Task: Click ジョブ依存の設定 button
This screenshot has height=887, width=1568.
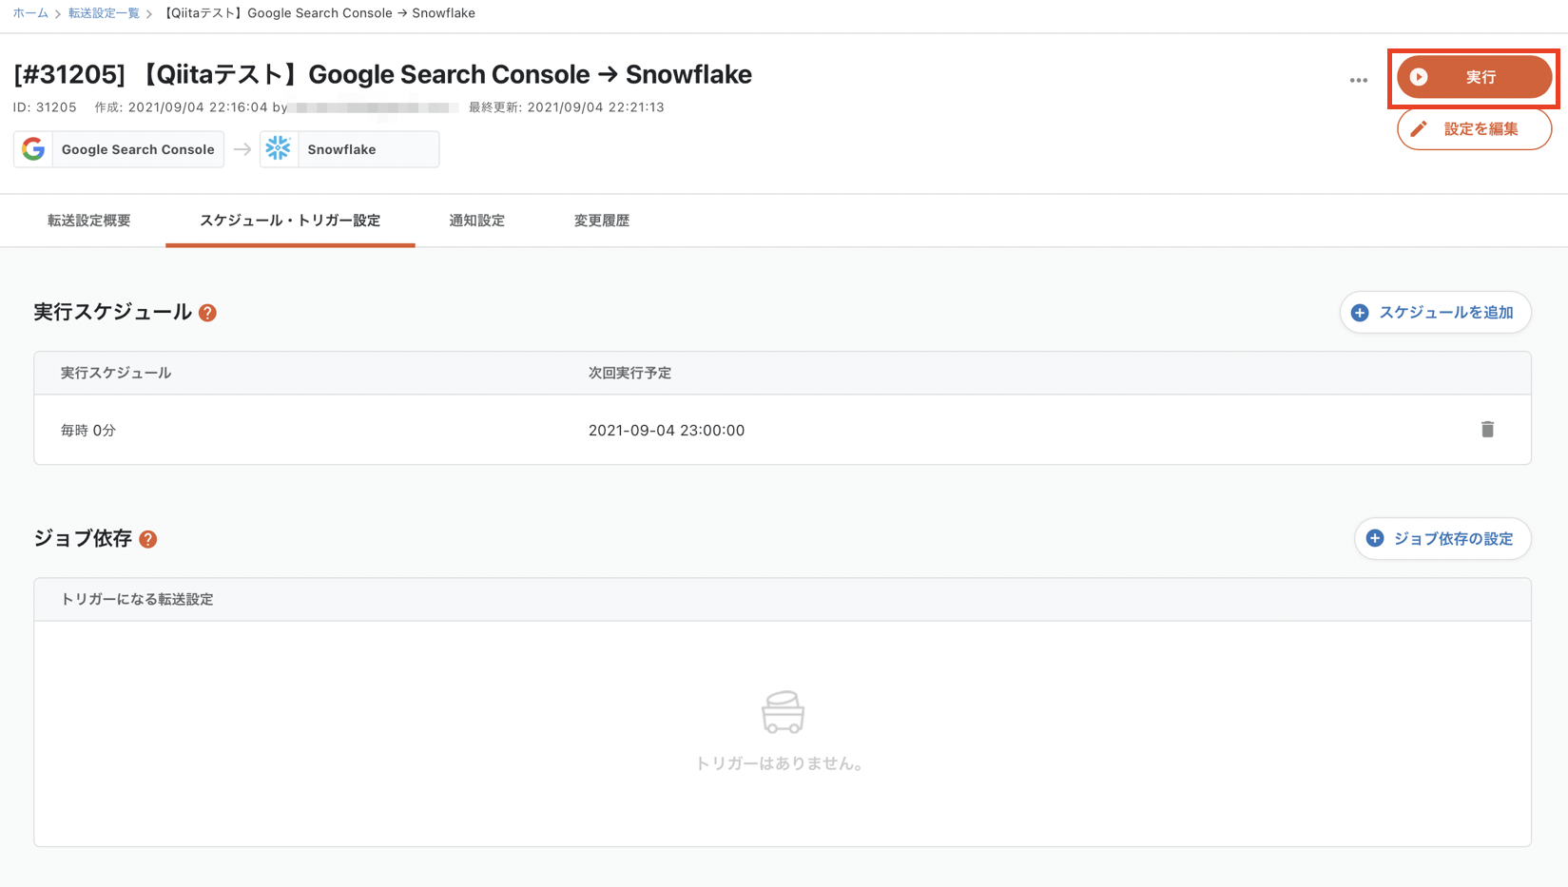Action: point(1442,539)
